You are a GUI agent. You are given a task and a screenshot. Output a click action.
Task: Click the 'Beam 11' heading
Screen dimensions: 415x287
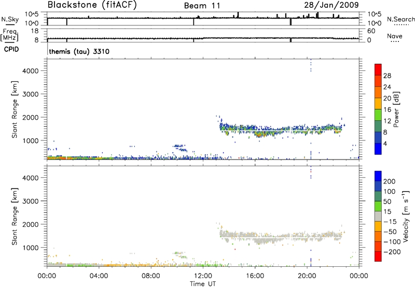(202, 6)
